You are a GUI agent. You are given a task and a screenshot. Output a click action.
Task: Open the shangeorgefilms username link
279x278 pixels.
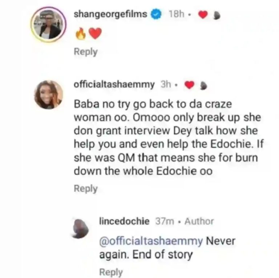point(110,15)
